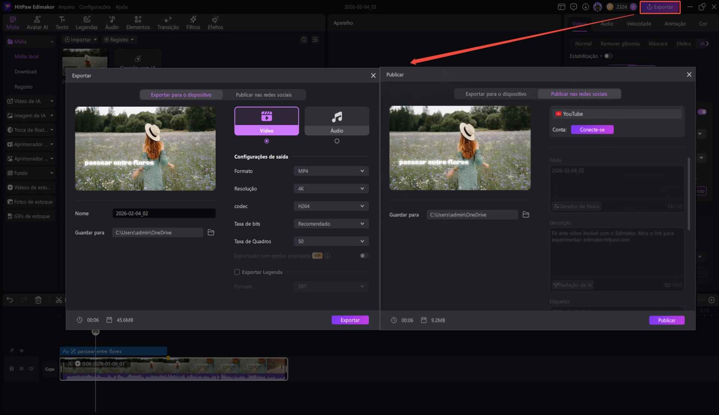Click the Elementos toolbar icon
This screenshot has height=415, width=719.
click(138, 22)
